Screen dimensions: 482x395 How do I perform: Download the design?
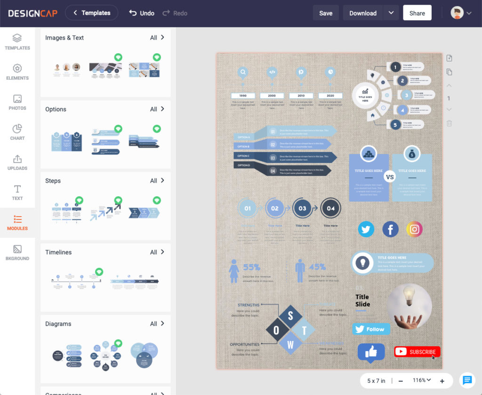363,13
